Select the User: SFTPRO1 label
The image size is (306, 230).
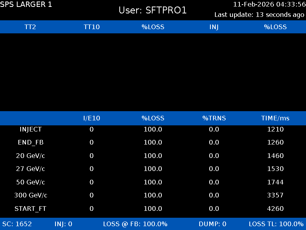[x=153, y=10]
